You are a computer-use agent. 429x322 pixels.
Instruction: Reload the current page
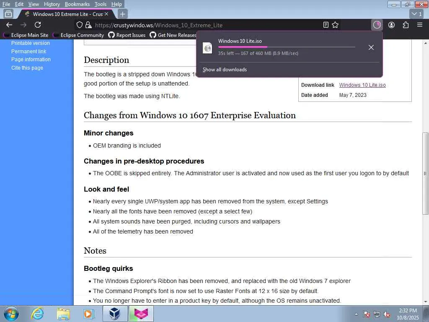click(x=38, y=25)
